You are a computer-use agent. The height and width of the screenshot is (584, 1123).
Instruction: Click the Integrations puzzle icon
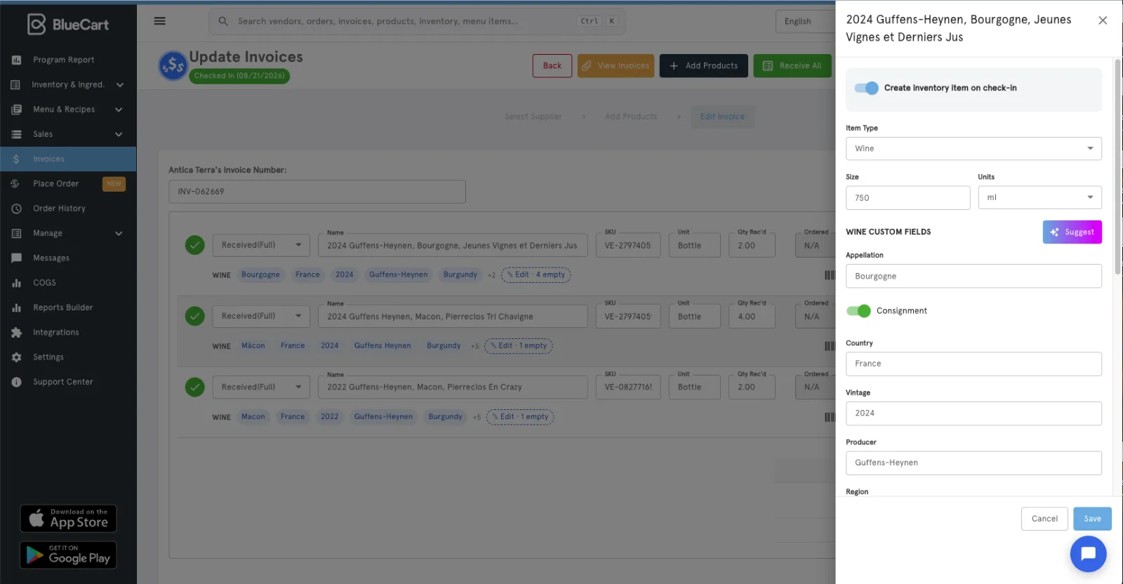16,333
